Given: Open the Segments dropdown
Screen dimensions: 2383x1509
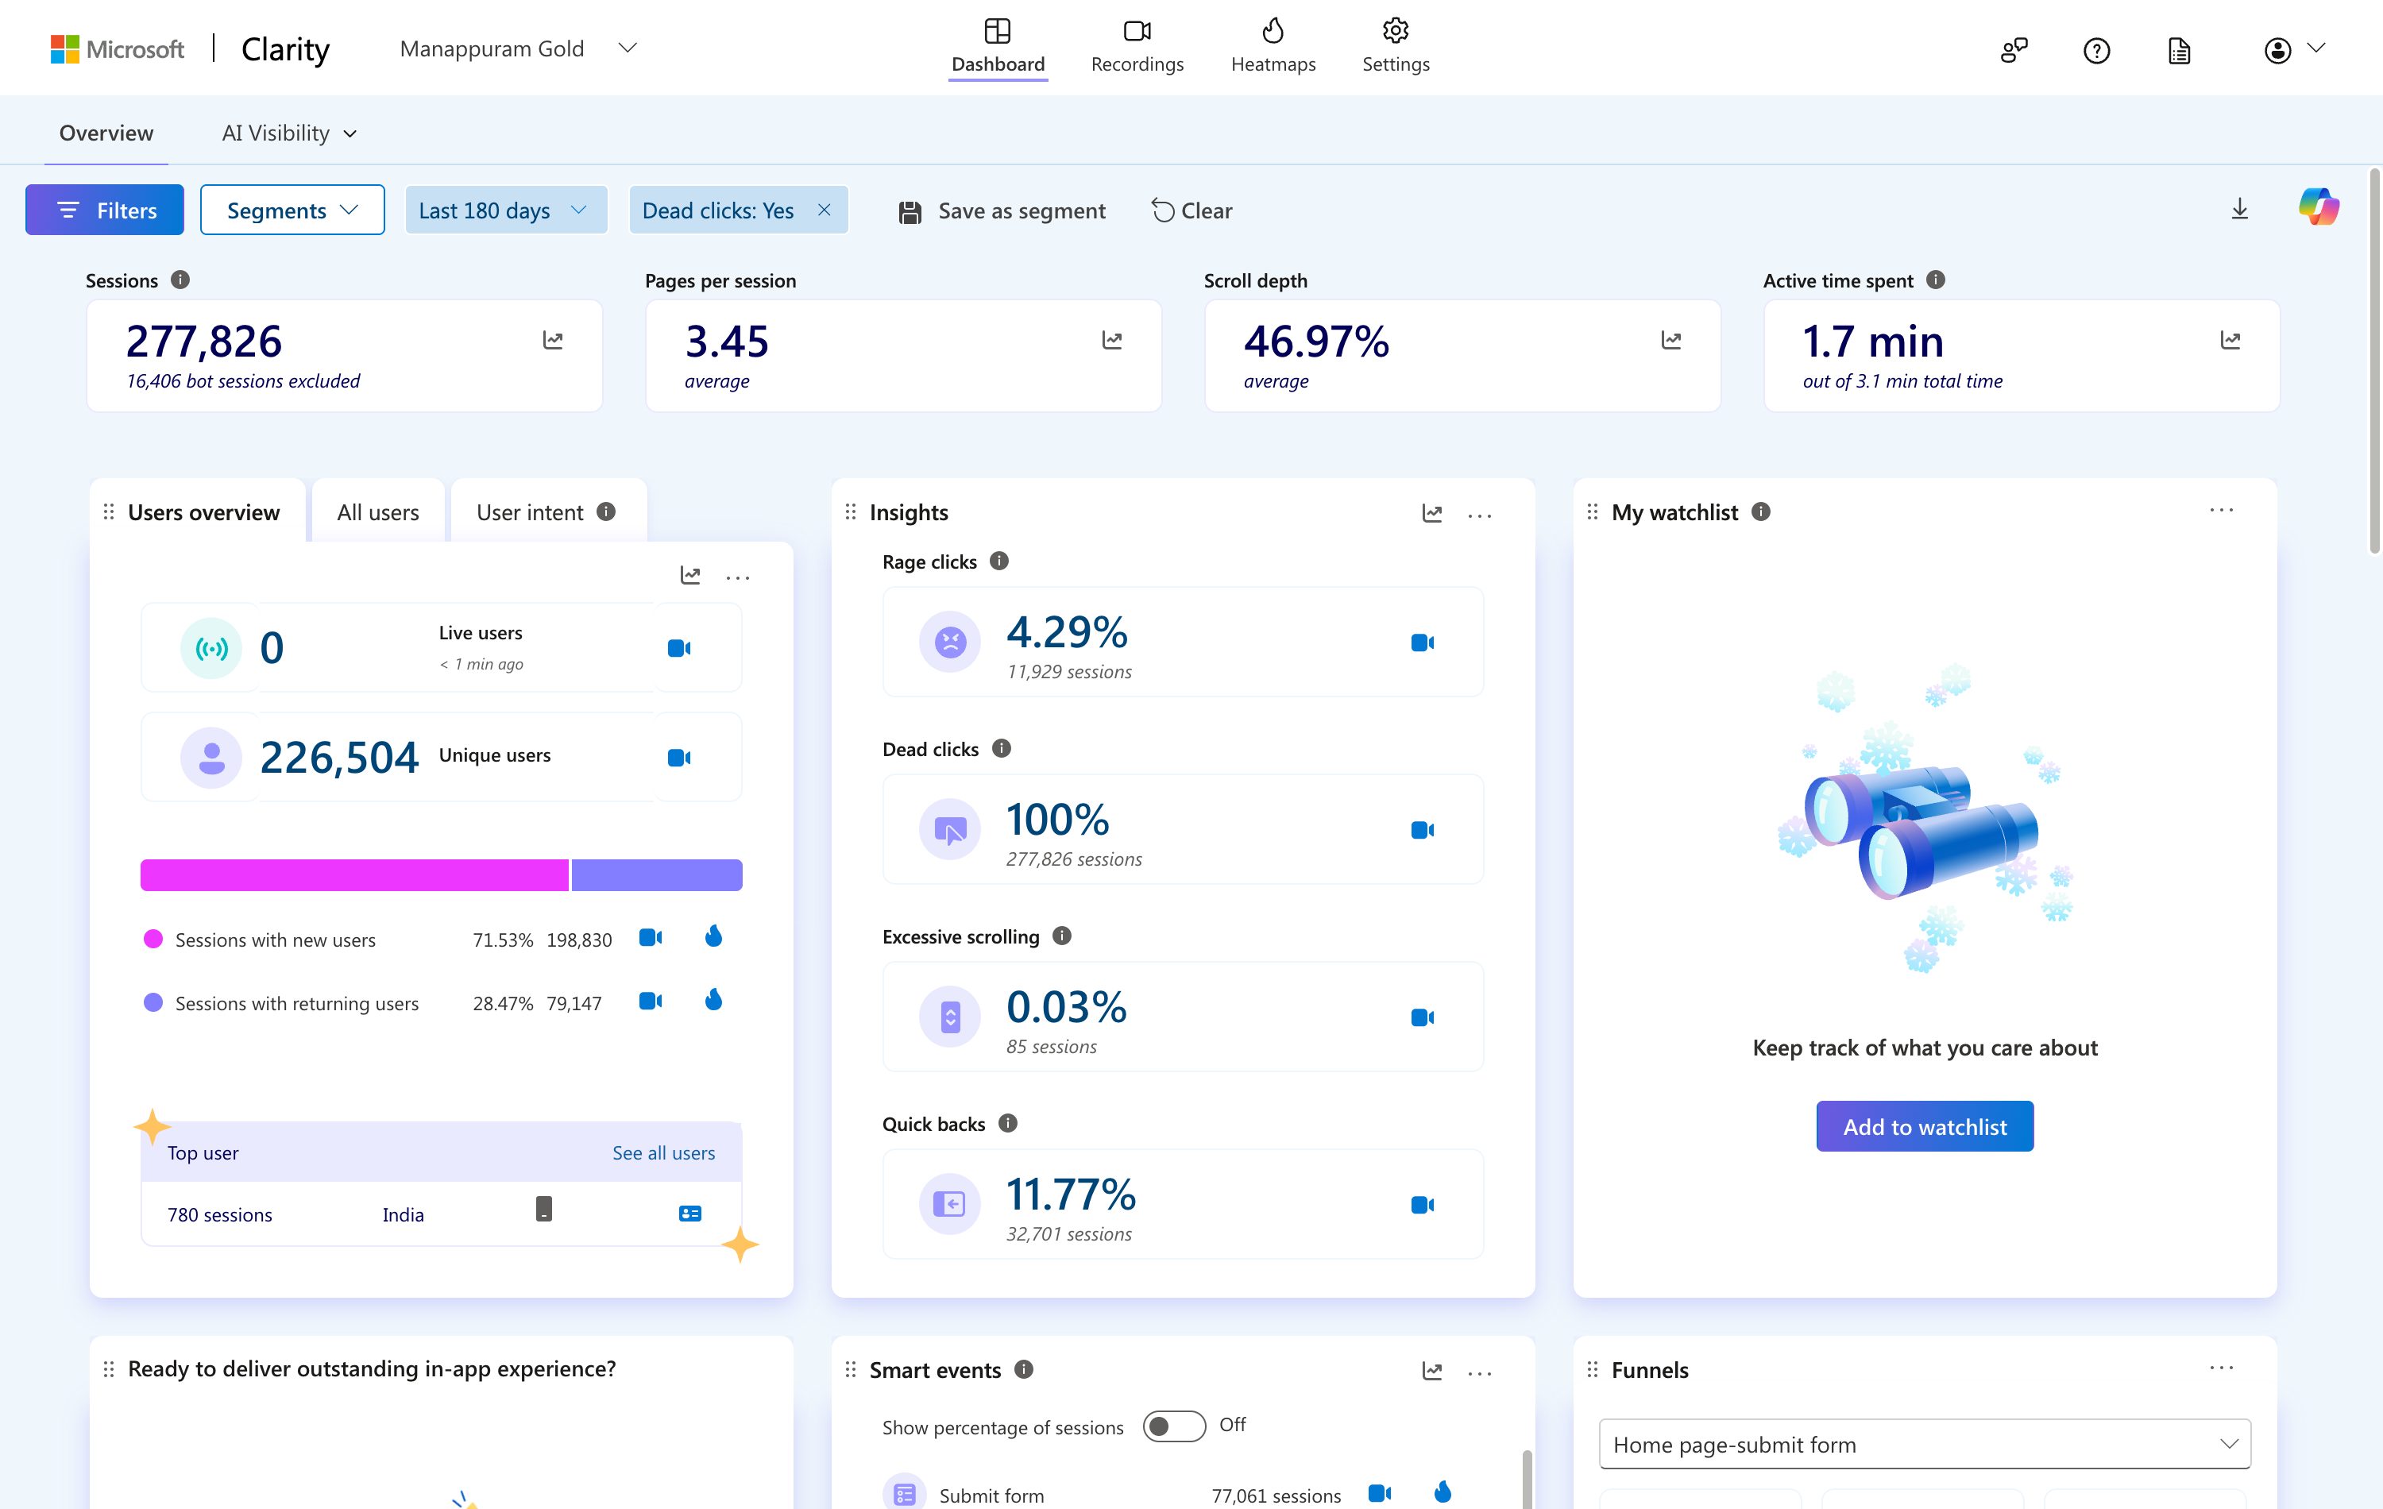Looking at the screenshot, I should tap(292, 210).
